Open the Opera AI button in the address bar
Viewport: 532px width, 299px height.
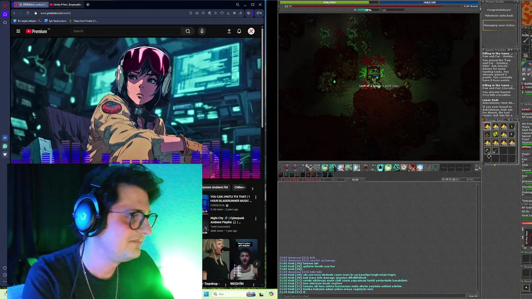click(x=259, y=13)
